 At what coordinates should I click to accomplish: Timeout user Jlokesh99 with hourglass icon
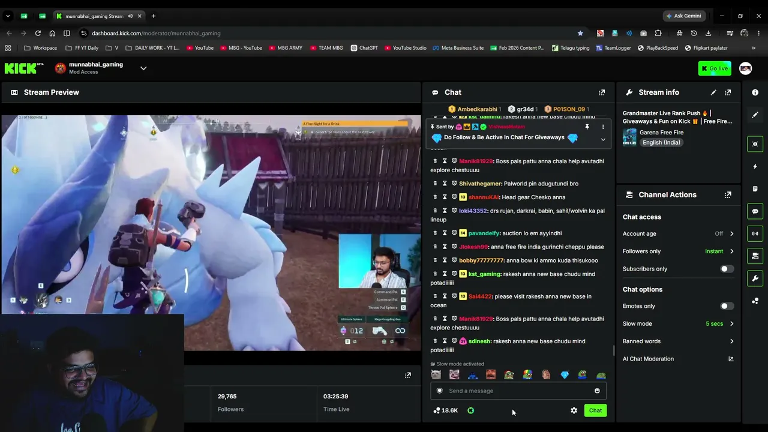pyautogui.click(x=445, y=247)
